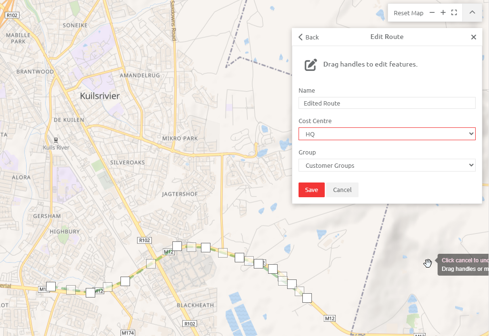Open the Group dropdown showing Customer Groups

pos(387,165)
